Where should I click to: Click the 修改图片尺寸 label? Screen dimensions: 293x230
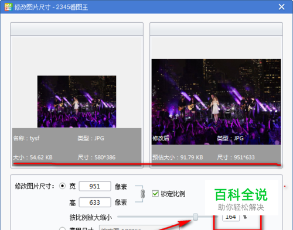click(35, 186)
